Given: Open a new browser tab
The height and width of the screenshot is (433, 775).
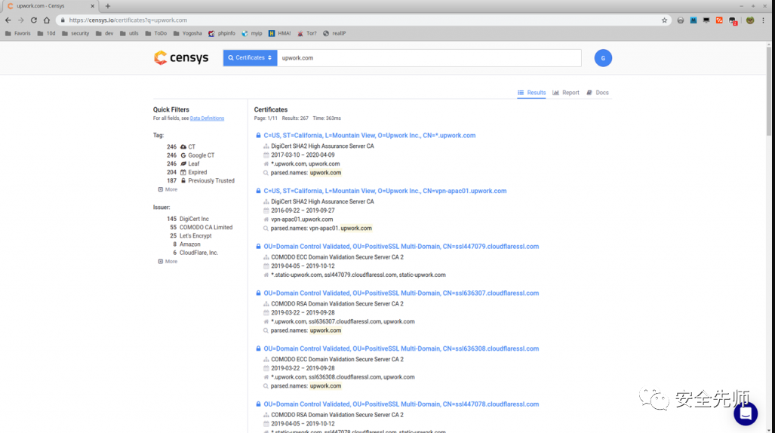Looking at the screenshot, I should click(108, 6).
